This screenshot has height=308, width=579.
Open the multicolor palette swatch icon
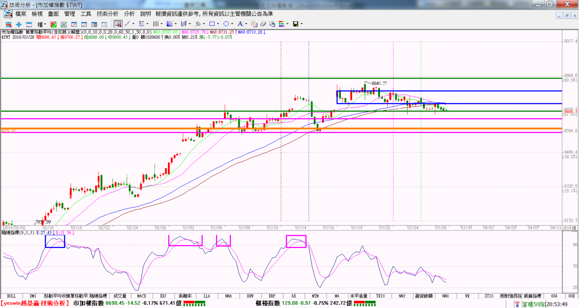[x=281, y=24]
